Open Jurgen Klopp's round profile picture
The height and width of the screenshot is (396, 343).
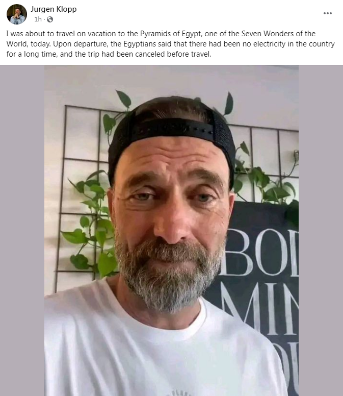tap(17, 14)
